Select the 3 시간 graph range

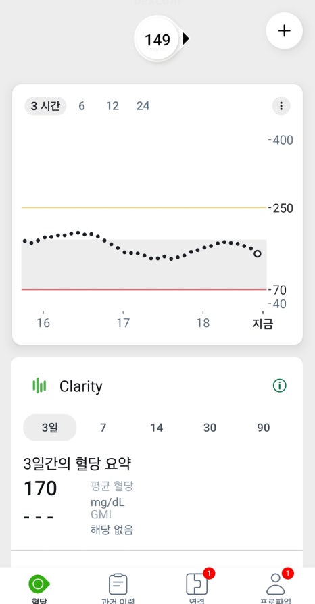point(45,106)
